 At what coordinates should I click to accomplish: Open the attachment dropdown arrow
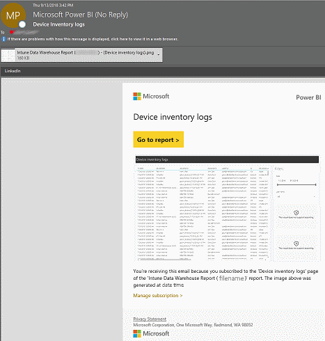159,55
